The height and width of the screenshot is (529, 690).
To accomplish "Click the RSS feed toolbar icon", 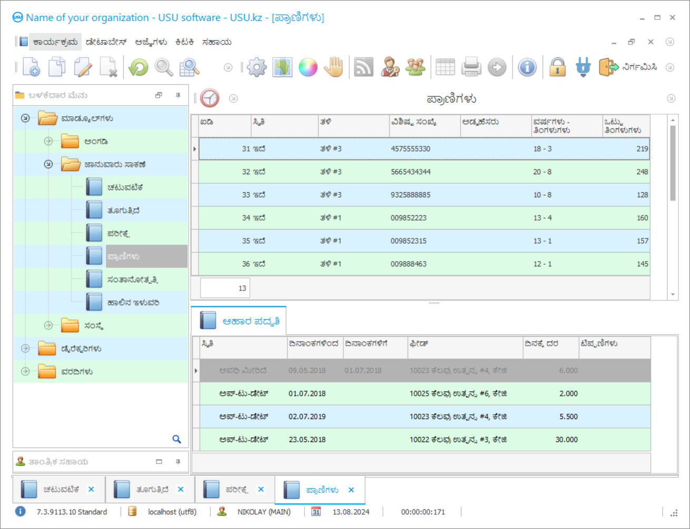I will (x=363, y=67).
